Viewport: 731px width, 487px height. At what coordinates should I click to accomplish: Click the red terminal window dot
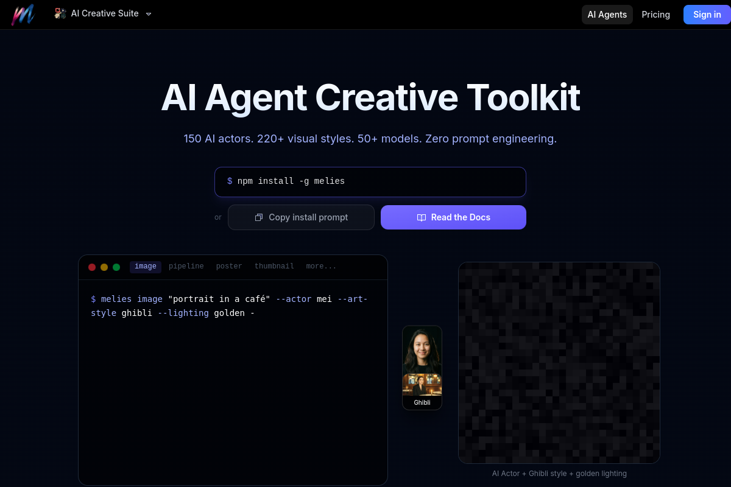pos(92,267)
